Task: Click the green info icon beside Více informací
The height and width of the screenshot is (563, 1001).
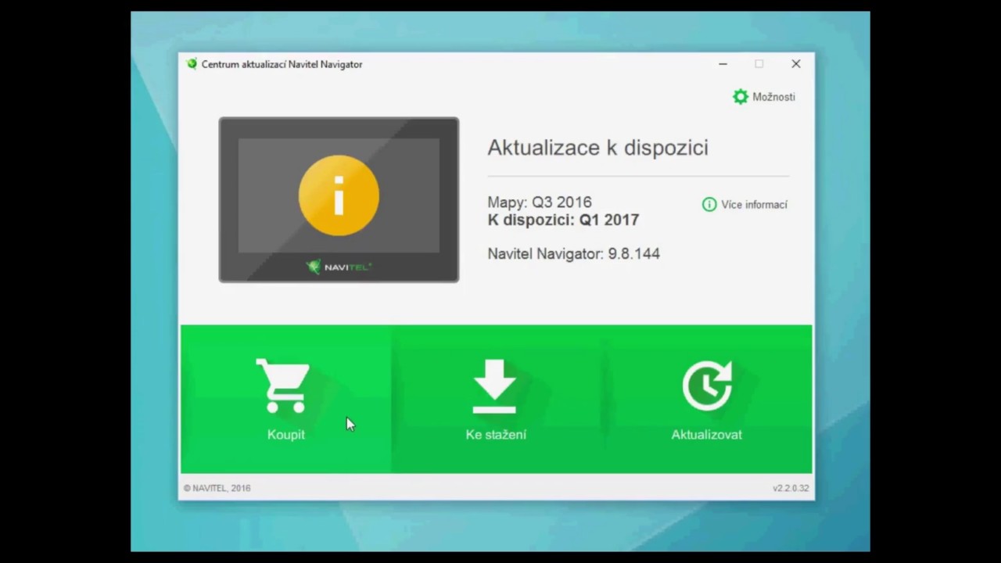Action: [709, 205]
